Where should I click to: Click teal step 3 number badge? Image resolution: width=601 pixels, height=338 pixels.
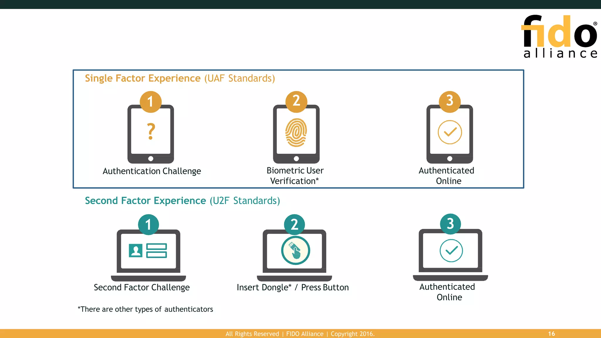pos(450,224)
